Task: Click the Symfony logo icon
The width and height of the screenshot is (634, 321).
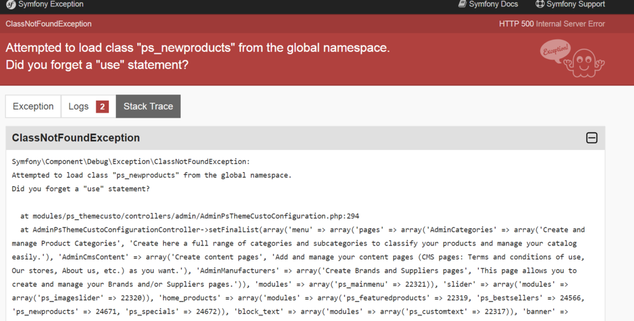Action: coord(11,4)
